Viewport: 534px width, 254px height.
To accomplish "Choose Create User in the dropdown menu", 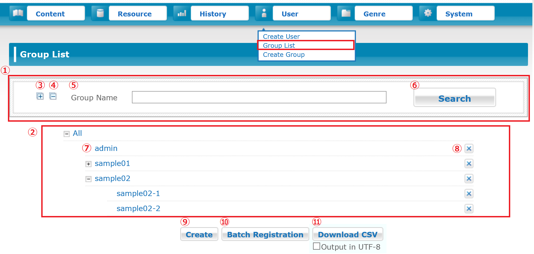I will tap(281, 36).
